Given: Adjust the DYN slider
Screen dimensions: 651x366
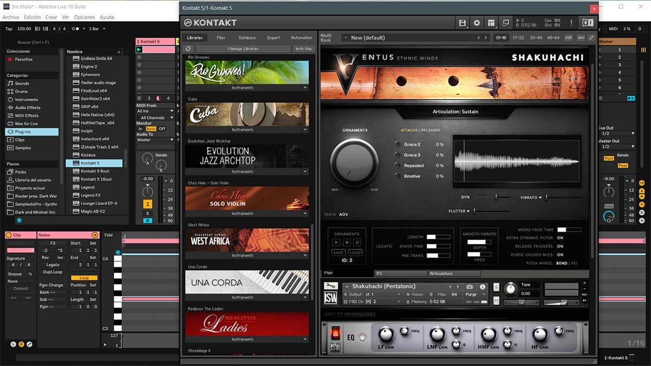Looking at the screenshot, I should pyautogui.click(x=493, y=197).
